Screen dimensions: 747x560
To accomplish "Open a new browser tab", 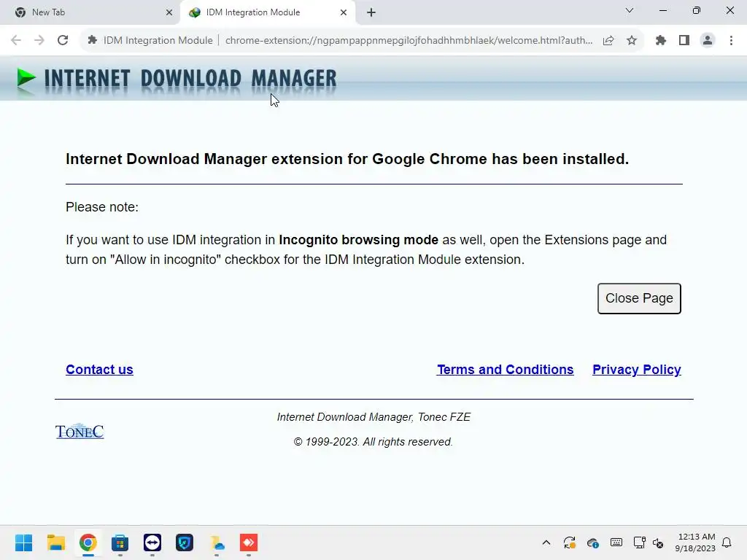I will point(371,12).
